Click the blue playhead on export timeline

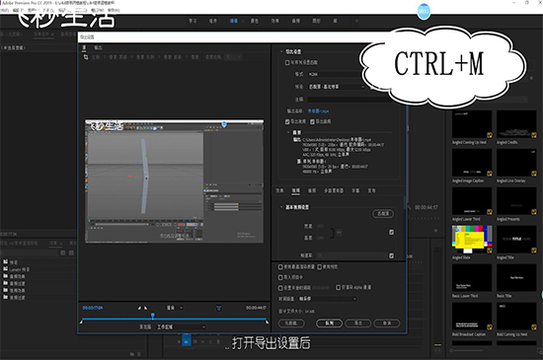click(153, 316)
